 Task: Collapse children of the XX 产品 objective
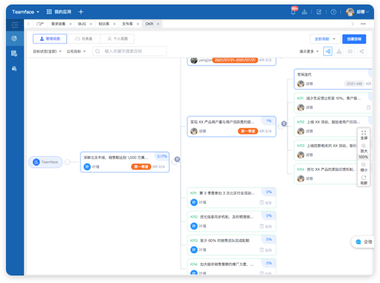[281, 127]
